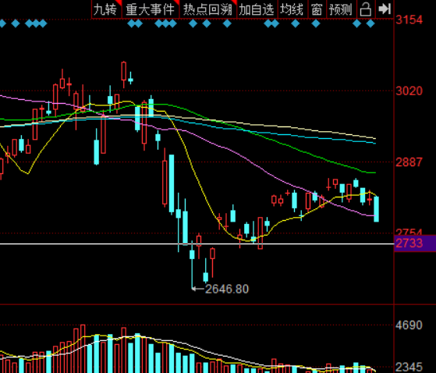Image resolution: width=436 pixels, height=373 pixels.
Task: Click the diamond marker beneath the 窗 button
Action: [x=316, y=23]
